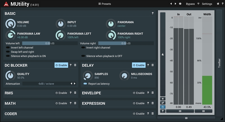Click MATH presets icon
The width and height of the screenshot is (225, 122).
pyautogui.click(x=75, y=103)
